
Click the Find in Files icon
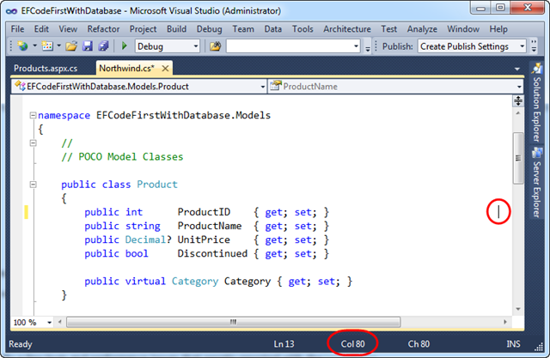216,46
